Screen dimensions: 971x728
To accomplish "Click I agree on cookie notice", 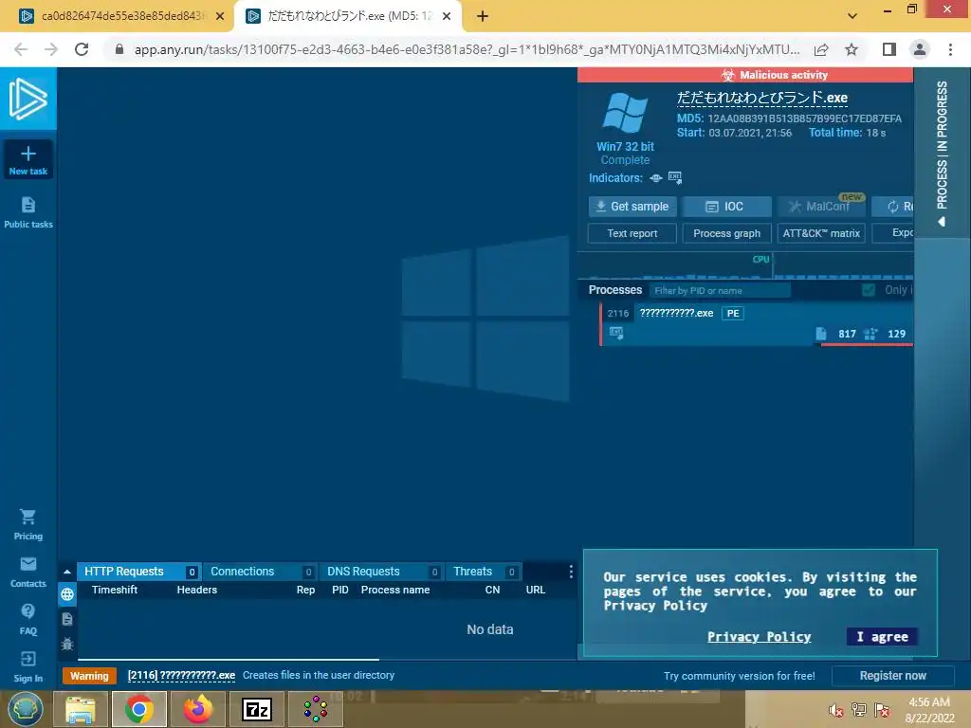I will pyautogui.click(x=882, y=636).
